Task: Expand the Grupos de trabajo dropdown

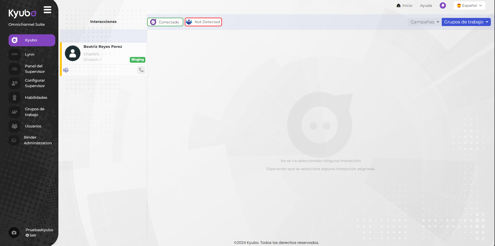Action: click(466, 22)
